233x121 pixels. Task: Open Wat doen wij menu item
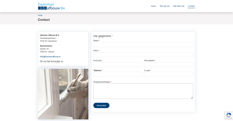pyautogui.click(x=179, y=6)
